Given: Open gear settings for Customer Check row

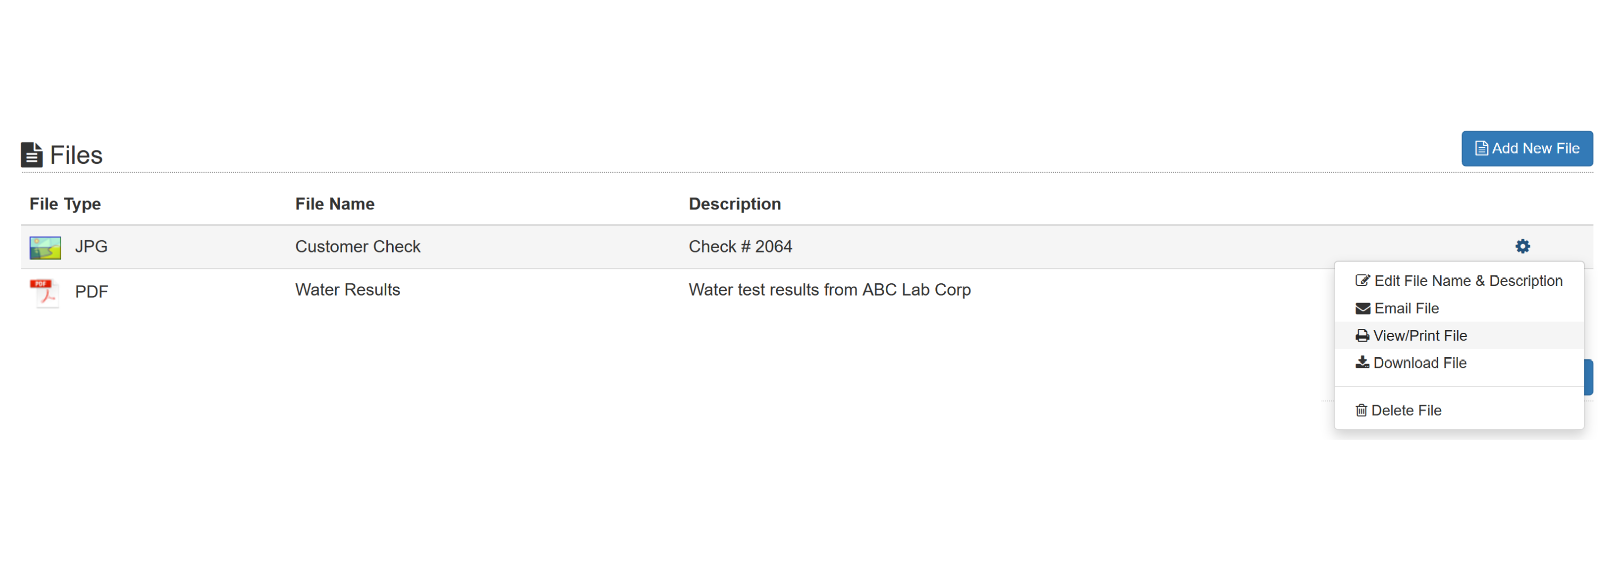Looking at the screenshot, I should [1522, 246].
